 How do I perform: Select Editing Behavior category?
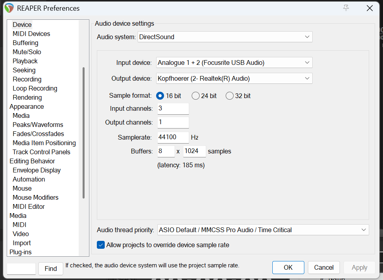[32, 161]
